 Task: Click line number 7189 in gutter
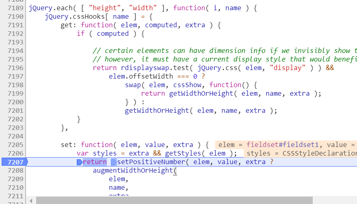(15, 8)
